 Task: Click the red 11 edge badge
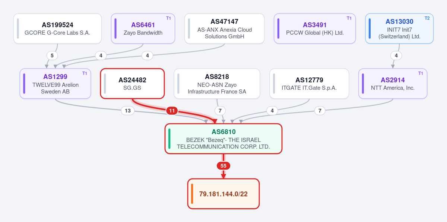coord(172,111)
